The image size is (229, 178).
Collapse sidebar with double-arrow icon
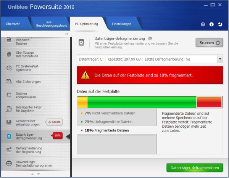coord(66,34)
